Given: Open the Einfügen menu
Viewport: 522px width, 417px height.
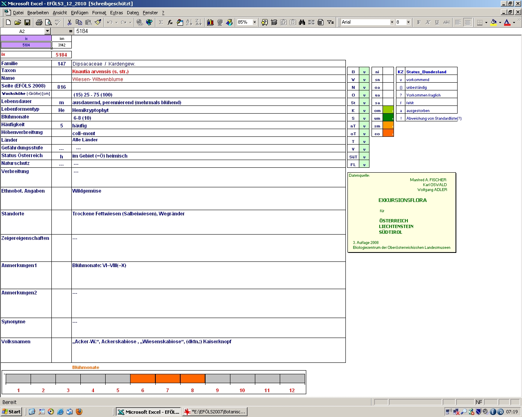Looking at the screenshot, I should 80,13.
